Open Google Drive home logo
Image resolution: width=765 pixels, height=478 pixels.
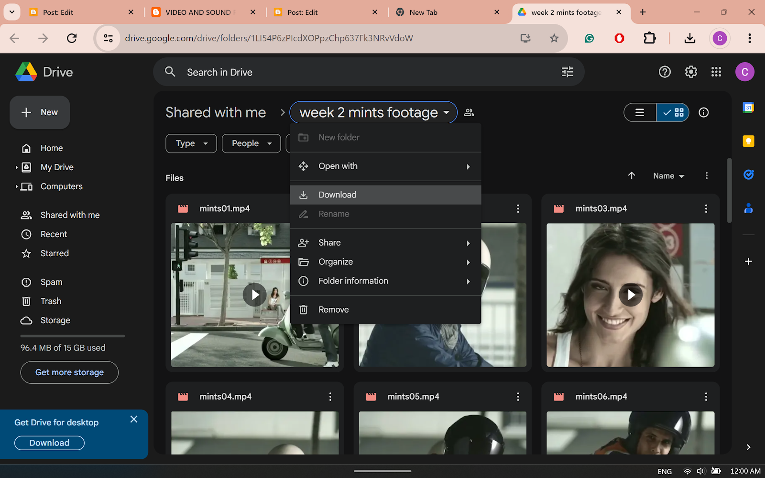click(x=44, y=72)
